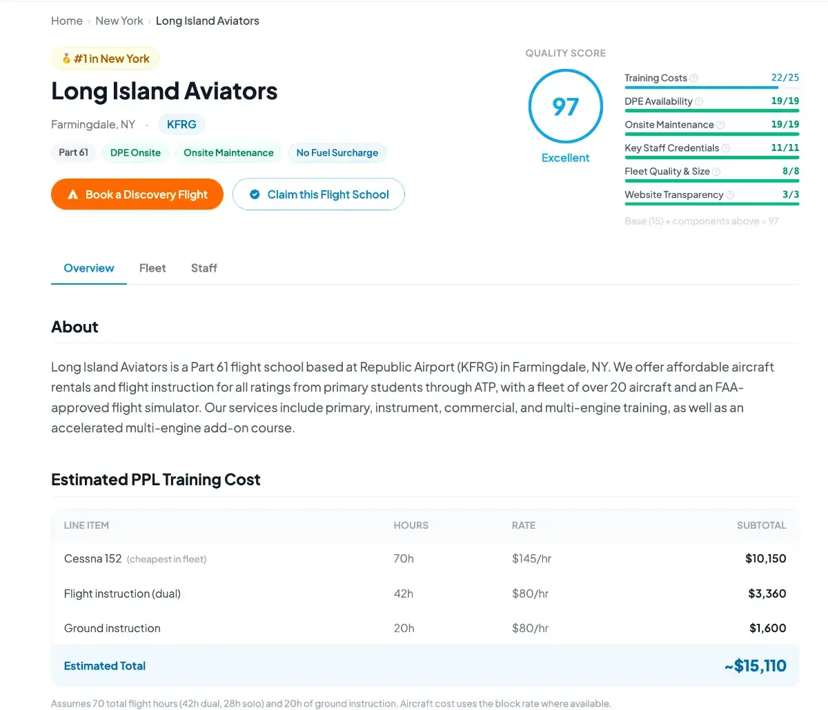Screen dimensions: 828x710
Task: Click the verified check icon on Claim button
Action: click(255, 194)
